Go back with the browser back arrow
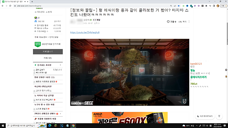 [x=3, y=6]
